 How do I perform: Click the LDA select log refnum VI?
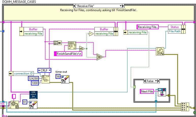[x=33, y=95]
